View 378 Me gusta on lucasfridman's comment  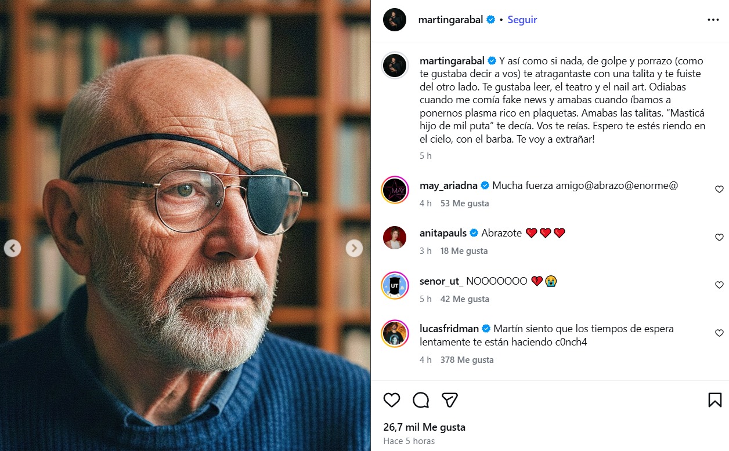coord(467,360)
